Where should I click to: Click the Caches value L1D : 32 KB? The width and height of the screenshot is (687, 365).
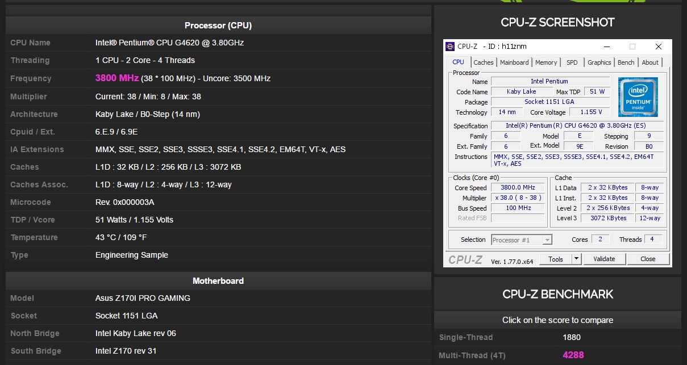point(168,167)
